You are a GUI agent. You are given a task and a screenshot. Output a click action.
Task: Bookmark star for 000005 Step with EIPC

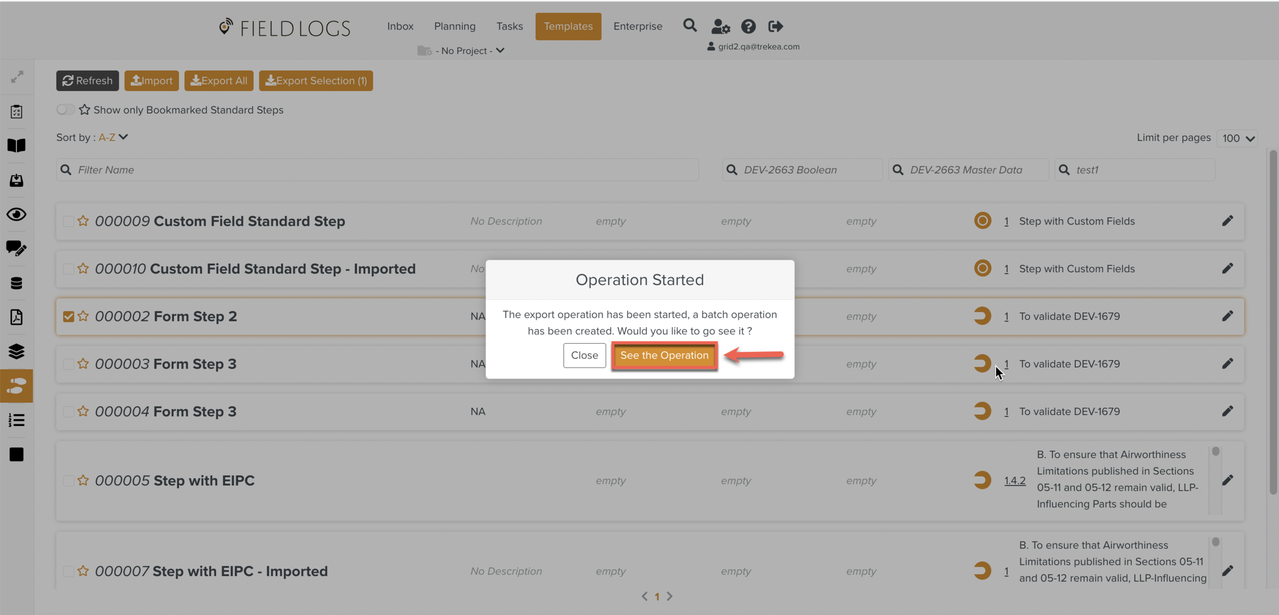coord(83,480)
